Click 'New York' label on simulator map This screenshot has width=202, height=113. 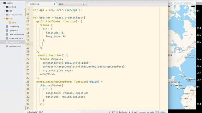192,55
